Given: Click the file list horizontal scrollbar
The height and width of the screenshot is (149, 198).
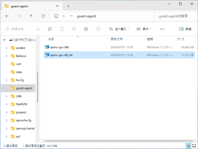Looking at the screenshot, I should coord(119,141).
